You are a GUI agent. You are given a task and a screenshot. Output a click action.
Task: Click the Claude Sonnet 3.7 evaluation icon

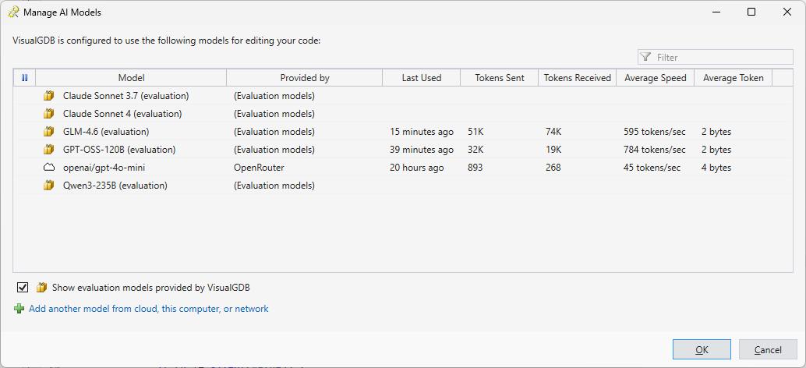click(x=49, y=96)
